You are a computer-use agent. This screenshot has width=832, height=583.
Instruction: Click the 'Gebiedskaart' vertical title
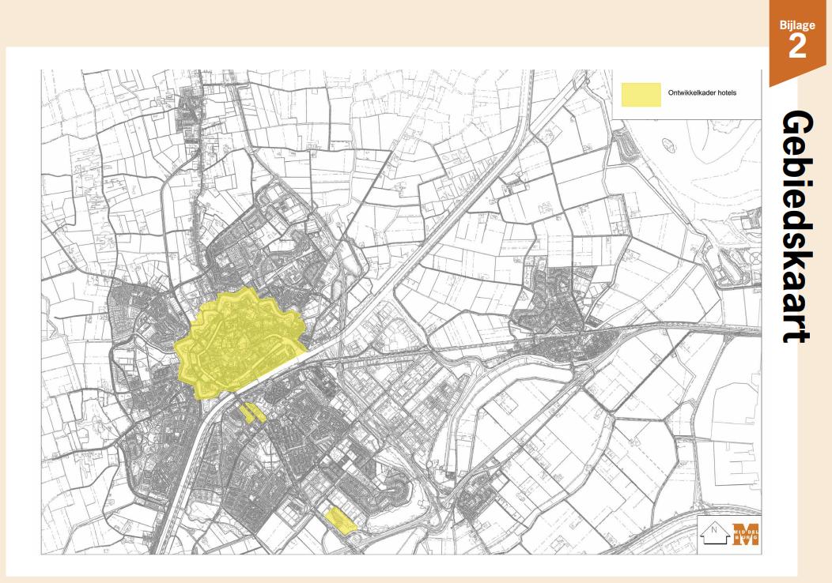pyautogui.click(x=797, y=226)
